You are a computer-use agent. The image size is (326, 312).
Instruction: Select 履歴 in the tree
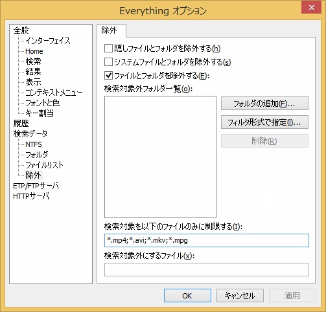[x=21, y=124]
